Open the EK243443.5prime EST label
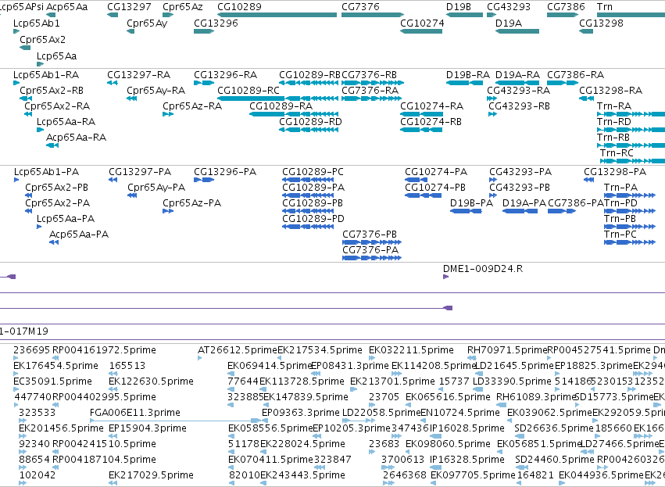This screenshot has height=487, width=665. tap(302, 475)
